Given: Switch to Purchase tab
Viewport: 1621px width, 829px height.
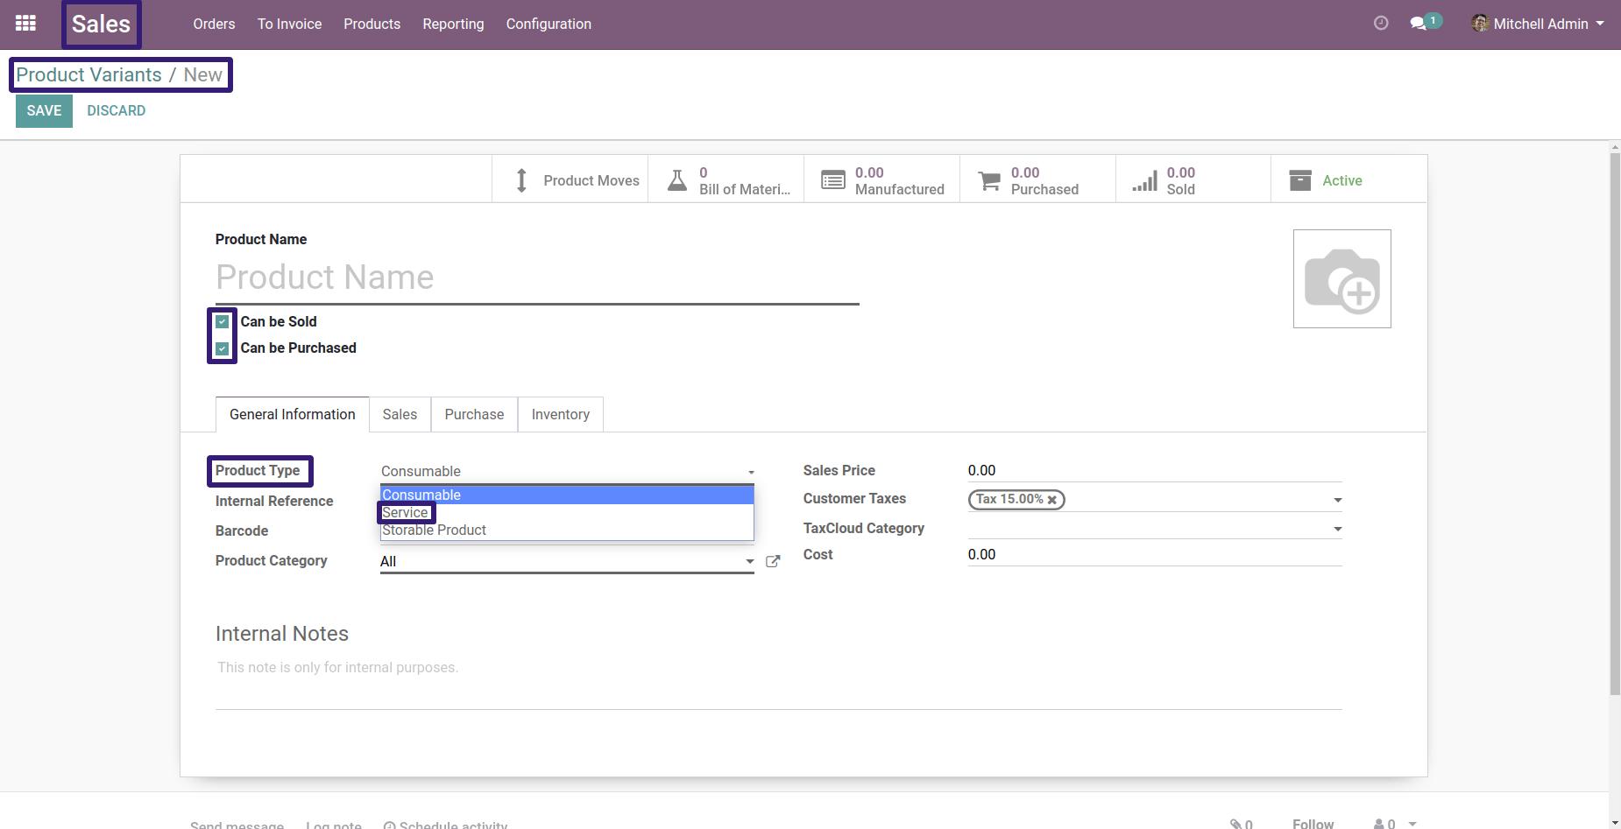Looking at the screenshot, I should 474,414.
